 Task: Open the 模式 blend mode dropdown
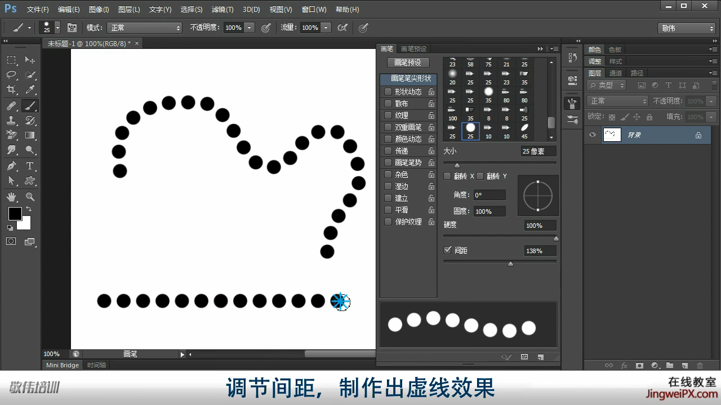click(145, 28)
